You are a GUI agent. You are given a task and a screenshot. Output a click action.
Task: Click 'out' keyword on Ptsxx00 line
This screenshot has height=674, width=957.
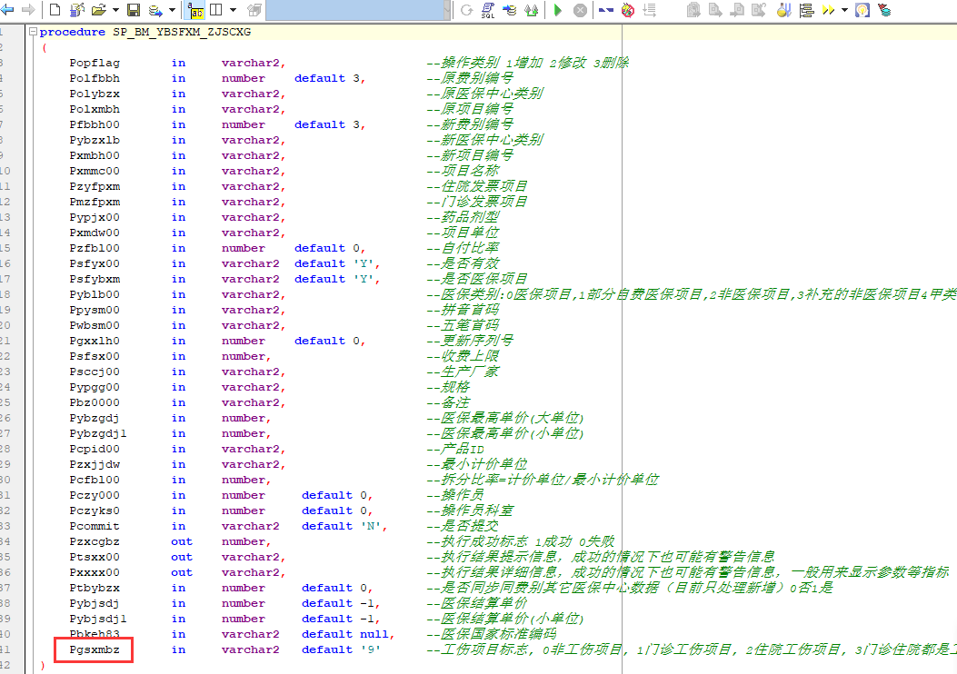coord(182,556)
